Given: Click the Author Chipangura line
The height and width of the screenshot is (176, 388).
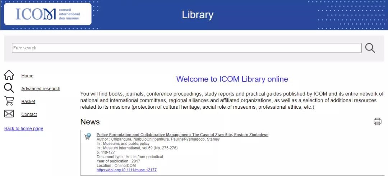Looking at the screenshot, I should tap(158, 139).
